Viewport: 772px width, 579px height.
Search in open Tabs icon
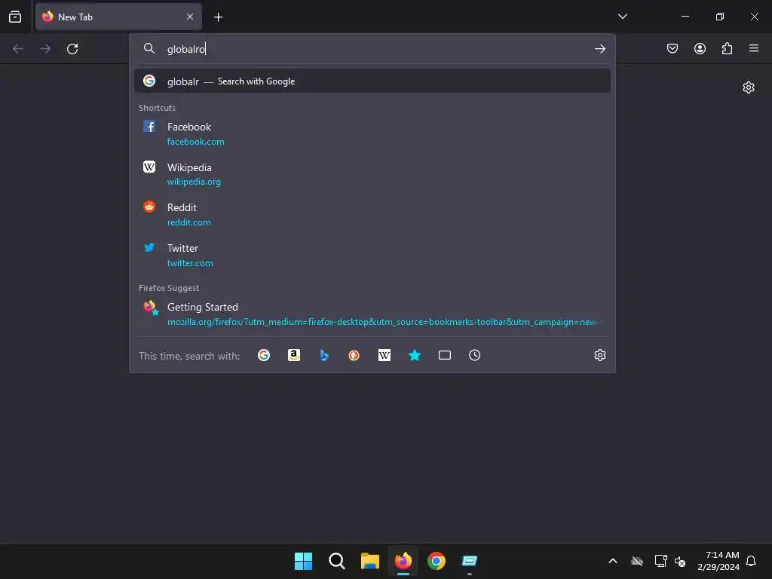pyautogui.click(x=445, y=355)
